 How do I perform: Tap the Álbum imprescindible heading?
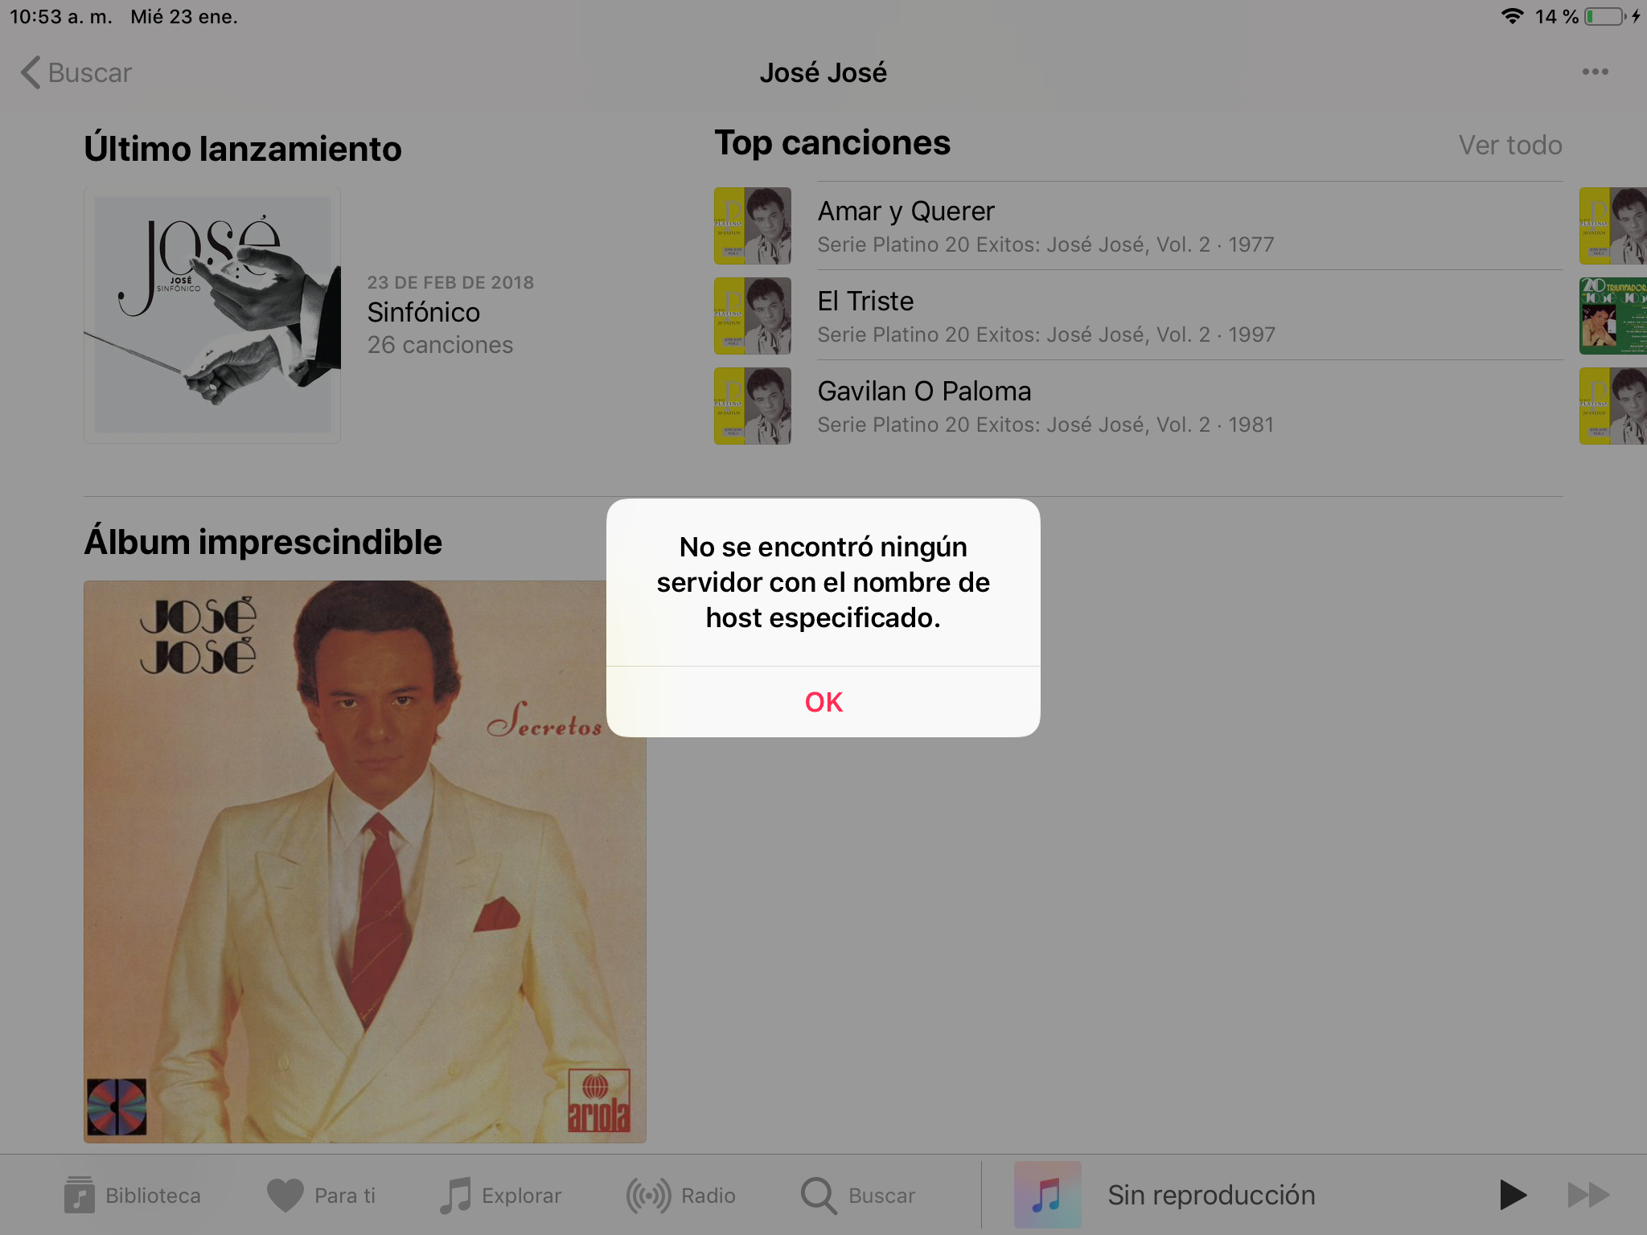point(263,542)
